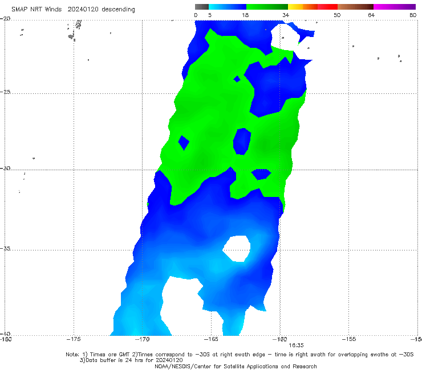Click the longitude axis label '-155'
The image size is (422, 370).
[349, 339]
